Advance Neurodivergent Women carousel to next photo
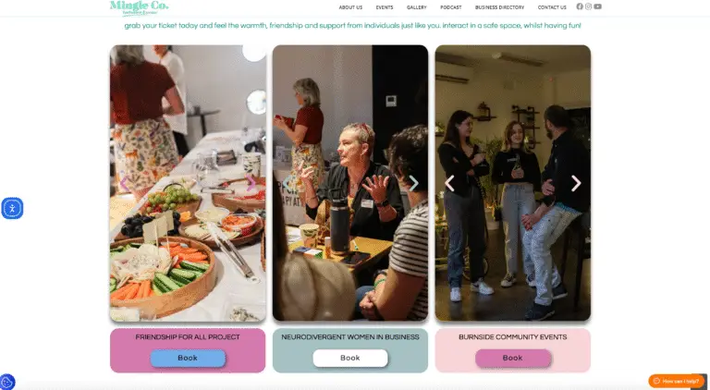The image size is (710, 390). click(413, 184)
